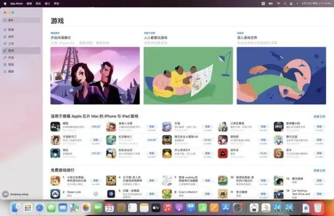Open Safari from the Dock
Screen dimensions: 334x216
click(39, 208)
